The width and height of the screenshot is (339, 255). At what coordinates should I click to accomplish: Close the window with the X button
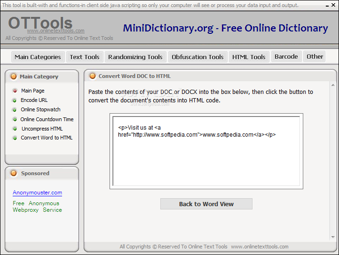[333, 5]
